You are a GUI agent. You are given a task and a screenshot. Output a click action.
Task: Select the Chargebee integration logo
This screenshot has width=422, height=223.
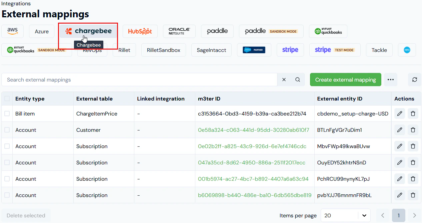click(x=88, y=31)
